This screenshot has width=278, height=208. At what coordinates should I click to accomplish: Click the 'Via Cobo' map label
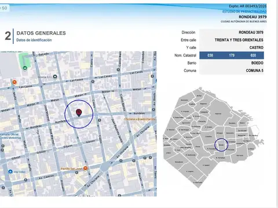20,172
